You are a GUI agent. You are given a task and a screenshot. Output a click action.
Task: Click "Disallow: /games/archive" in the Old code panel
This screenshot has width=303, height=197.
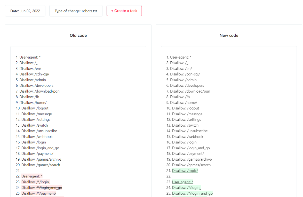pyautogui.click(x=41, y=159)
